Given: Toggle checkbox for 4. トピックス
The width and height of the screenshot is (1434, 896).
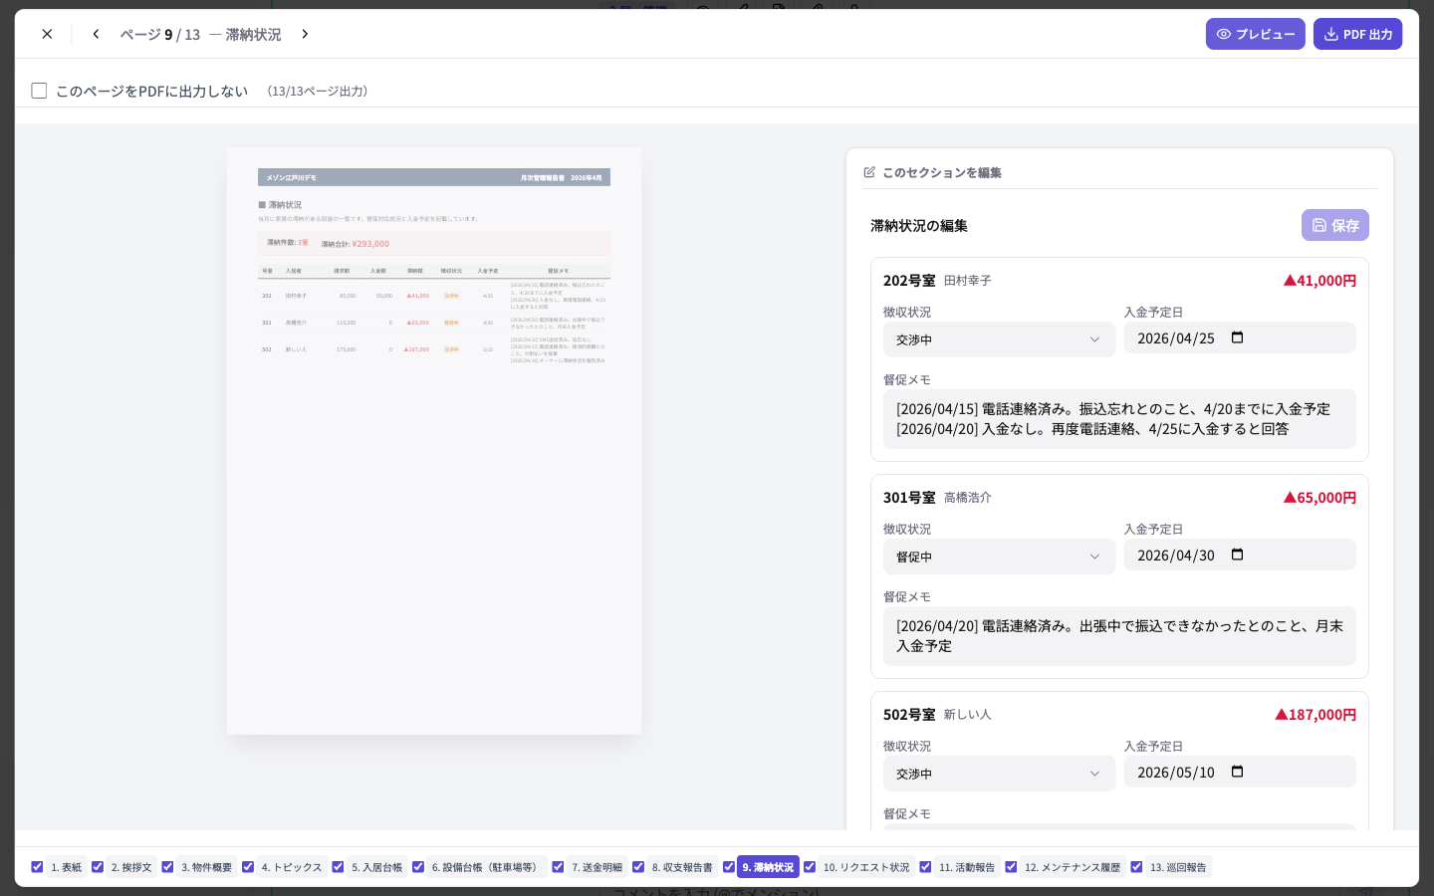Looking at the screenshot, I should (248, 867).
